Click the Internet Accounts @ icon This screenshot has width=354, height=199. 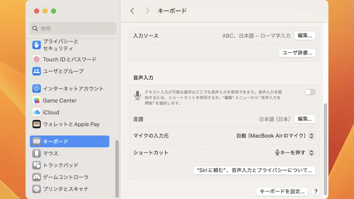(x=37, y=88)
